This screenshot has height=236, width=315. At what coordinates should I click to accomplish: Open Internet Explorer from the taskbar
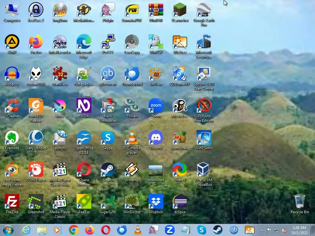[x=26, y=230]
